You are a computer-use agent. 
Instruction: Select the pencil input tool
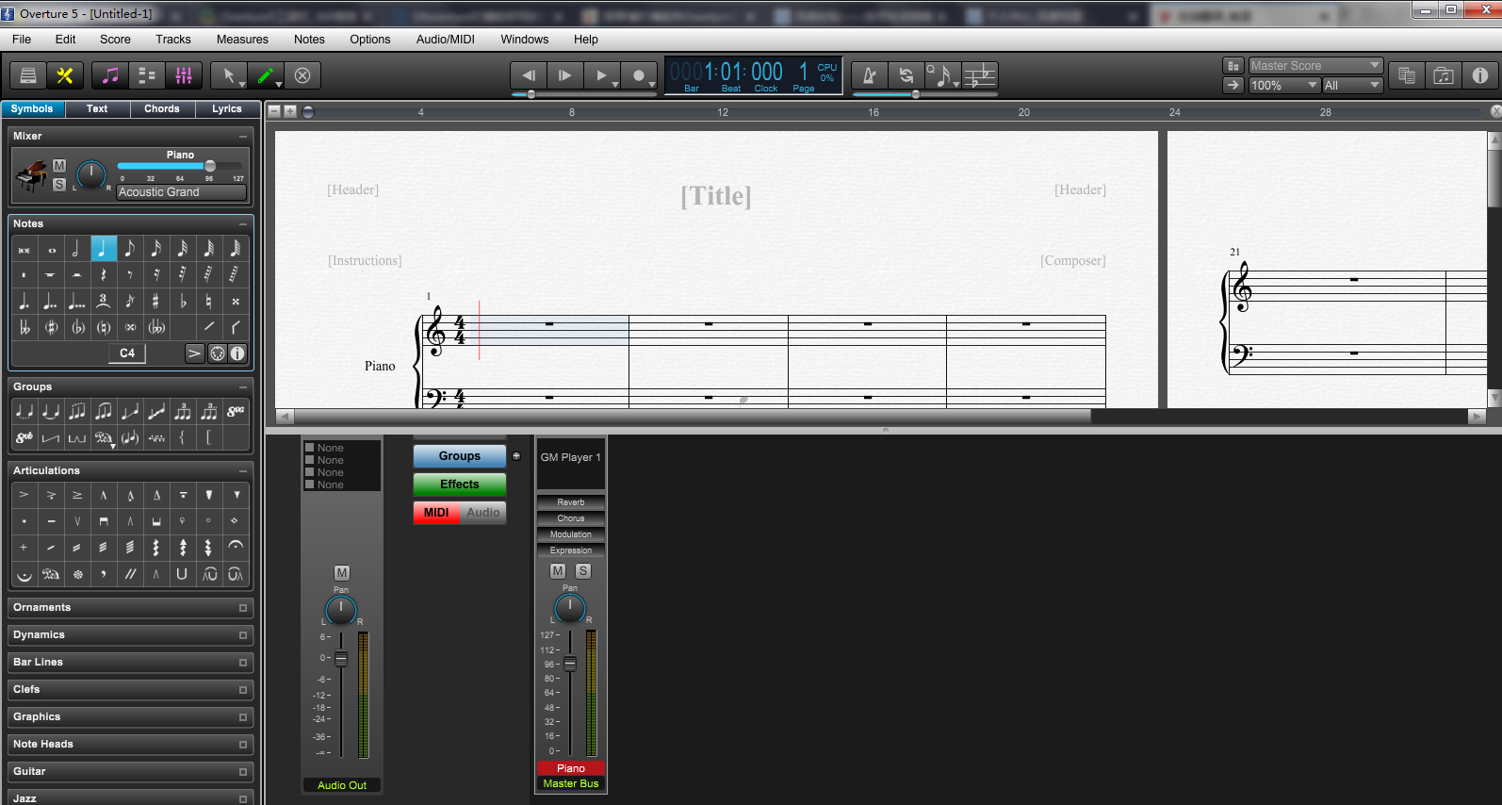pos(267,75)
